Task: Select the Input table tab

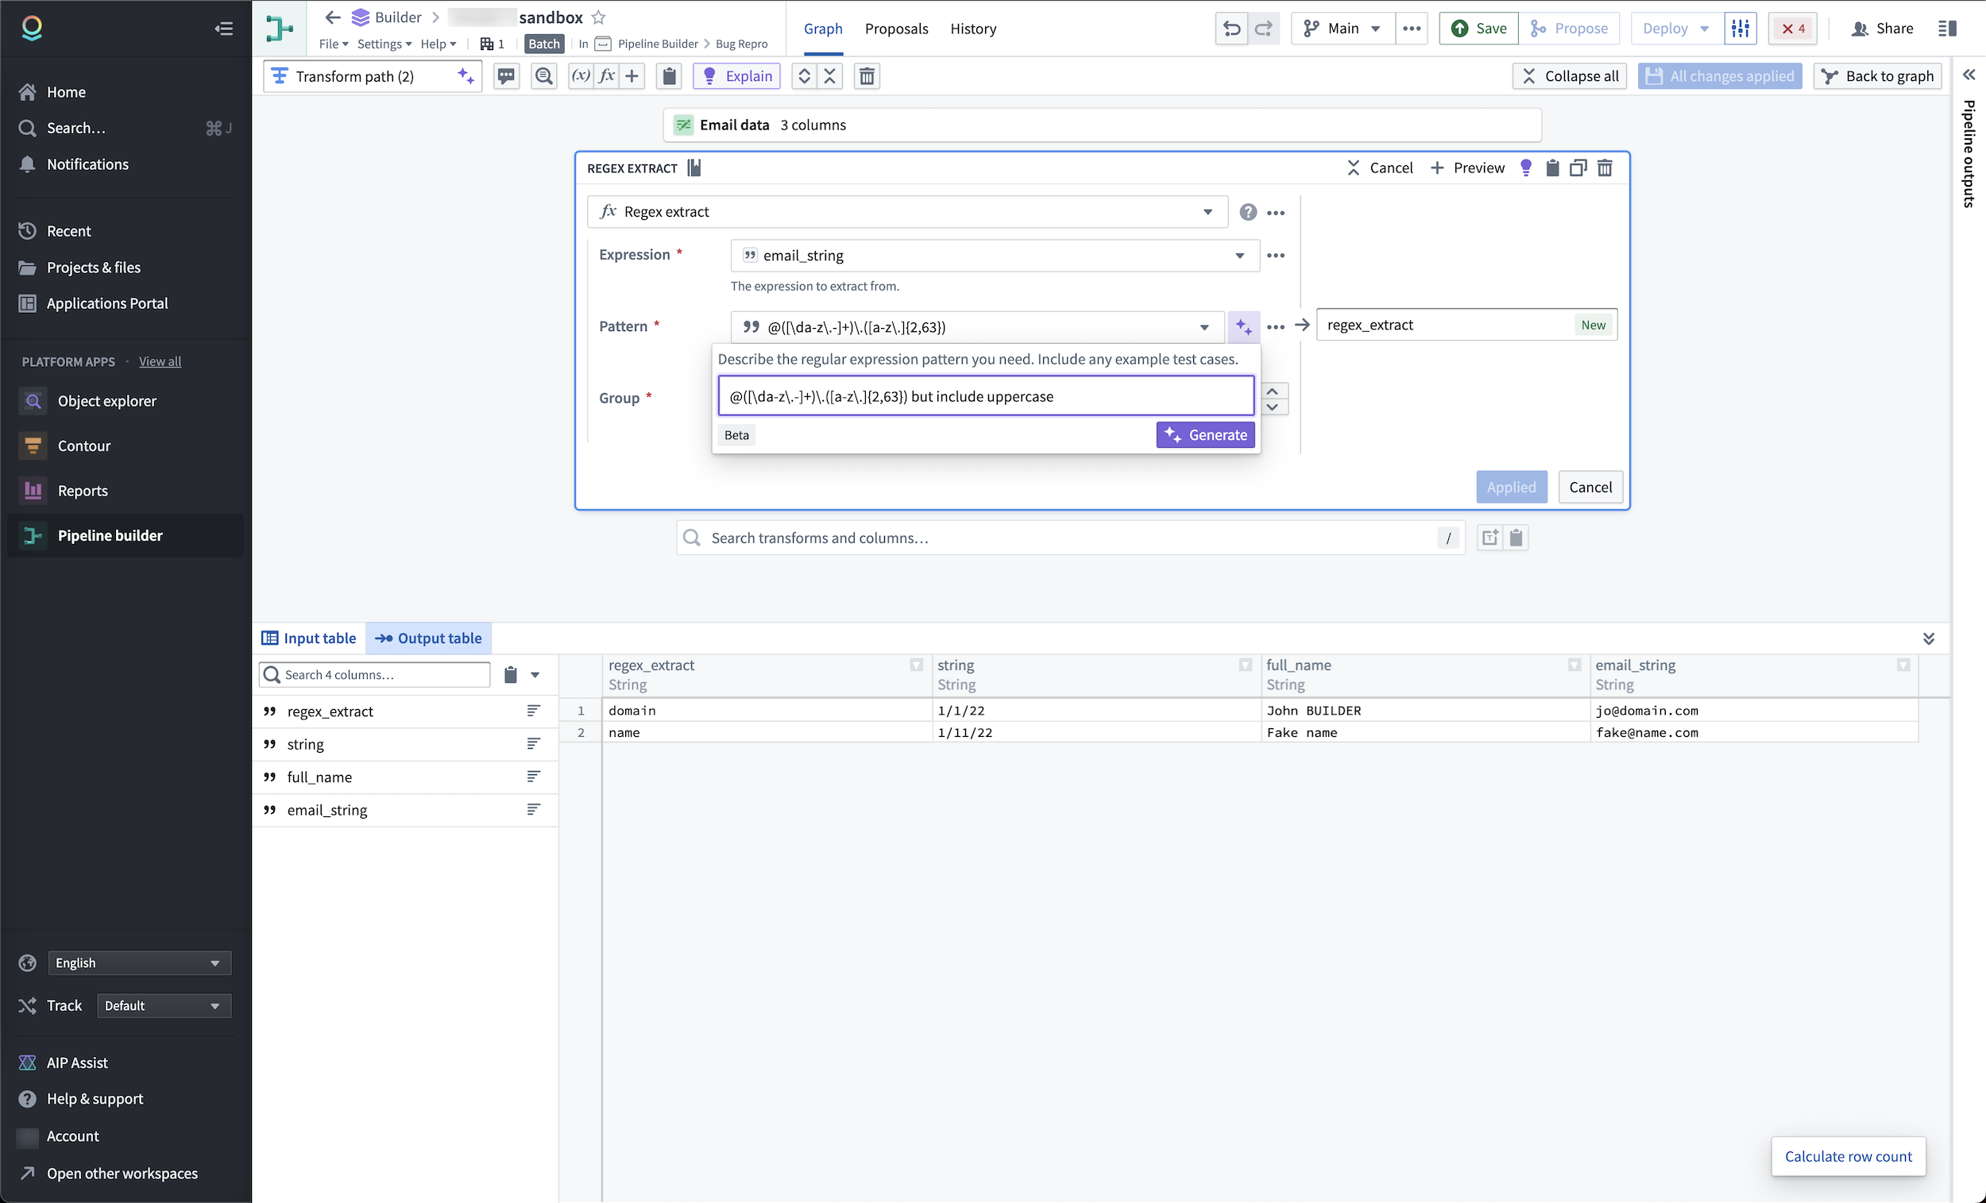Action: click(309, 638)
